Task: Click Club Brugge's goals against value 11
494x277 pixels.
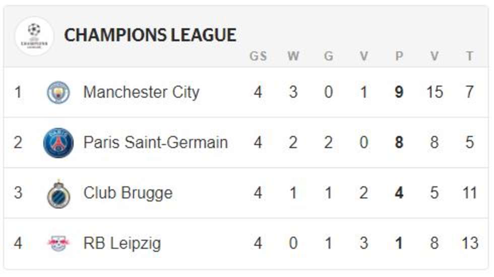Action: coord(469,192)
